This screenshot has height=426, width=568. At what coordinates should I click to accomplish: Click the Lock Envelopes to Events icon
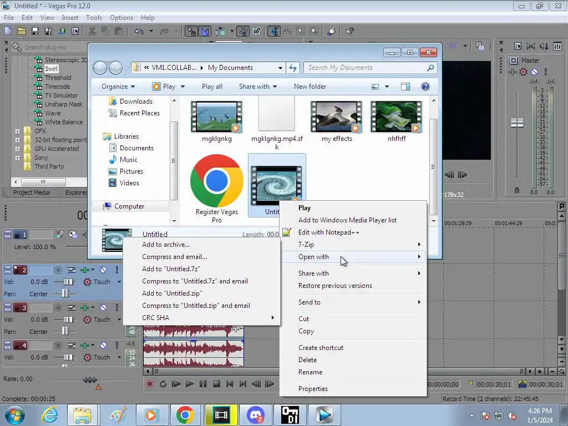[244, 31]
